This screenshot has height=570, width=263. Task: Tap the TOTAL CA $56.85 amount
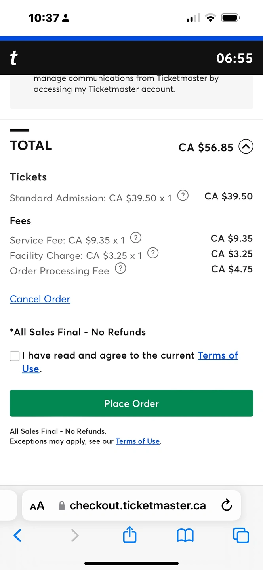(x=206, y=148)
